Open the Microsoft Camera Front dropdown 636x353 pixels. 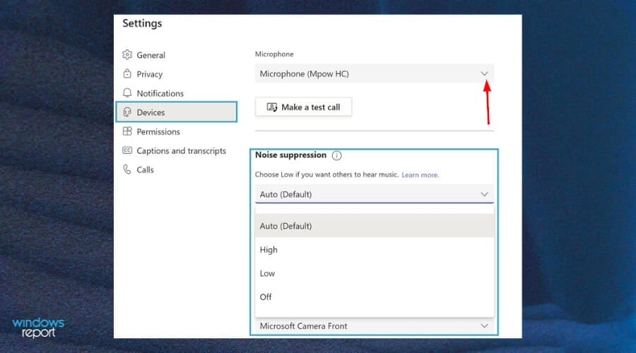coord(375,326)
